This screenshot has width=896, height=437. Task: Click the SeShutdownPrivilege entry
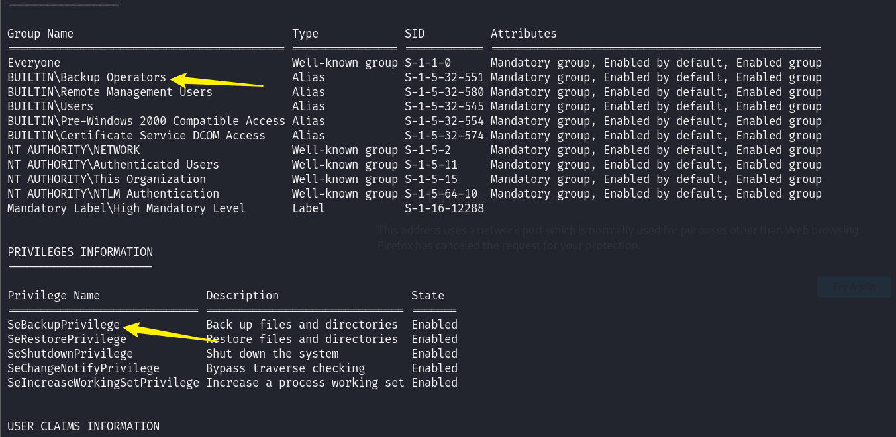[x=70, y=354]
